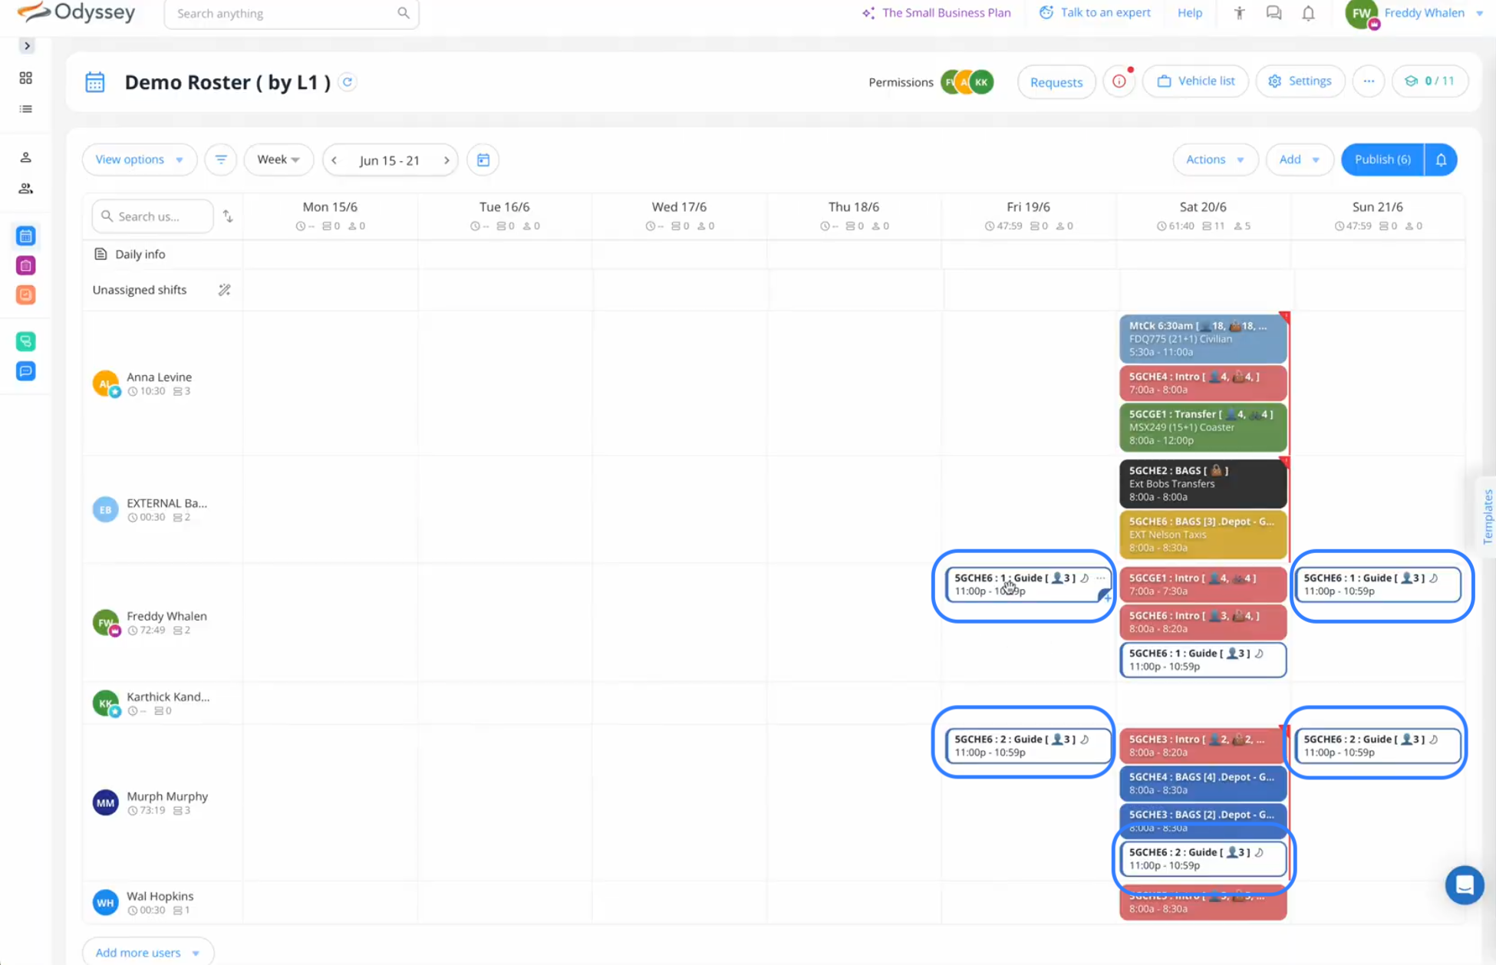This screenshot has height=965, width=1496.
Task: Open the Templates side tab
Action: 1487,516
